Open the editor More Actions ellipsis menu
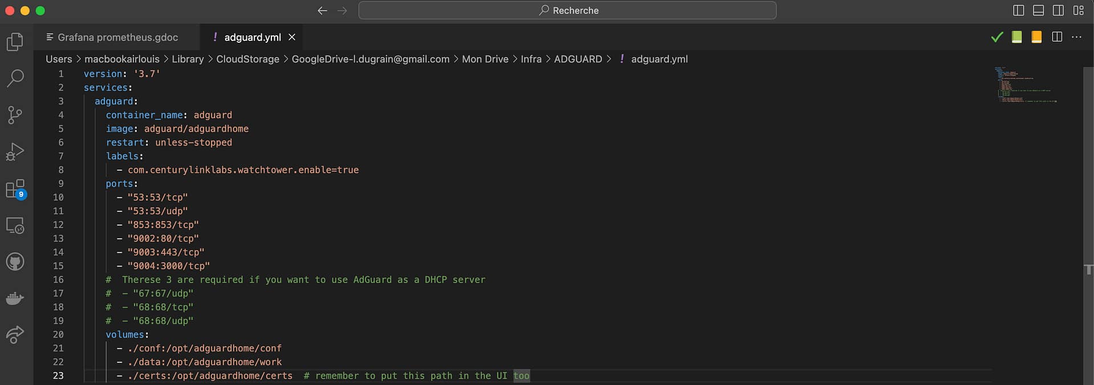 pos(1076,37)
